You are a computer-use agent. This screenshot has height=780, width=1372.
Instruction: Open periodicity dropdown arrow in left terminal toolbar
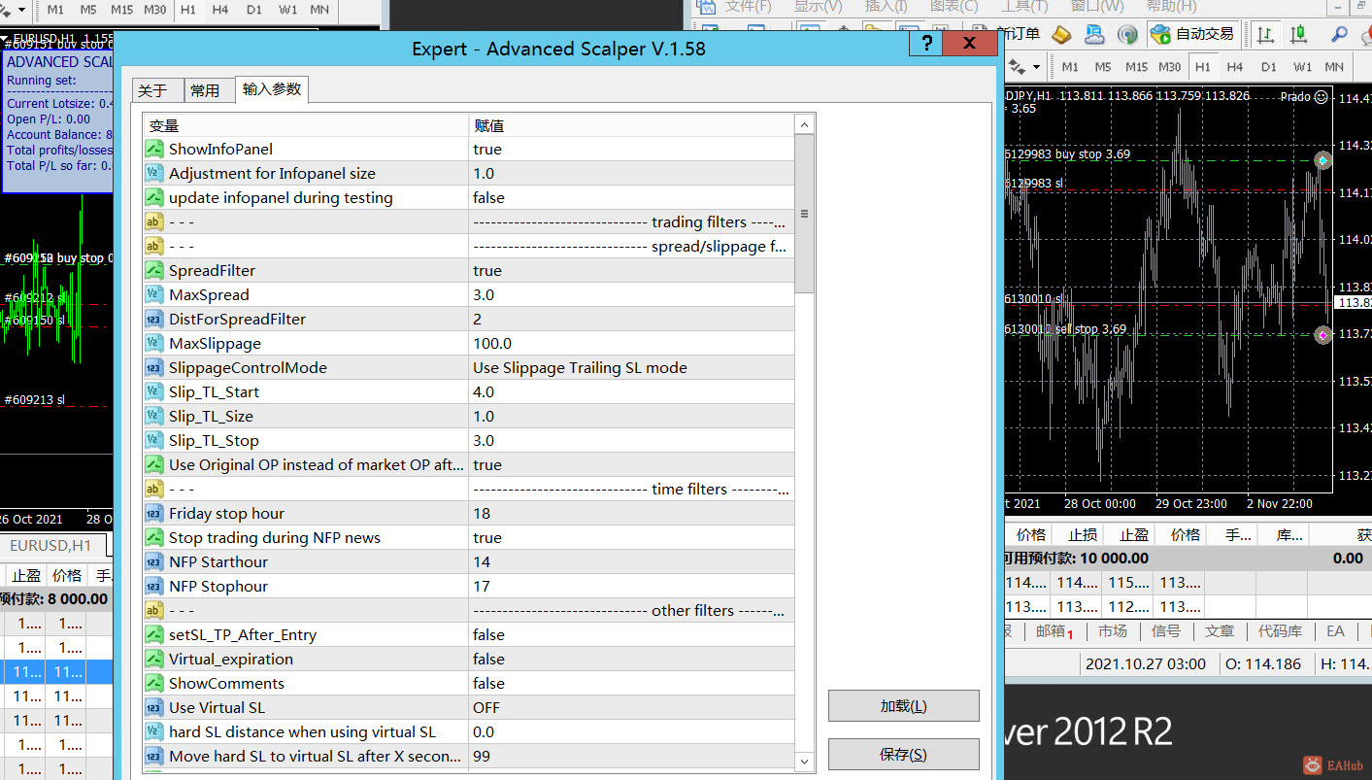22,10
